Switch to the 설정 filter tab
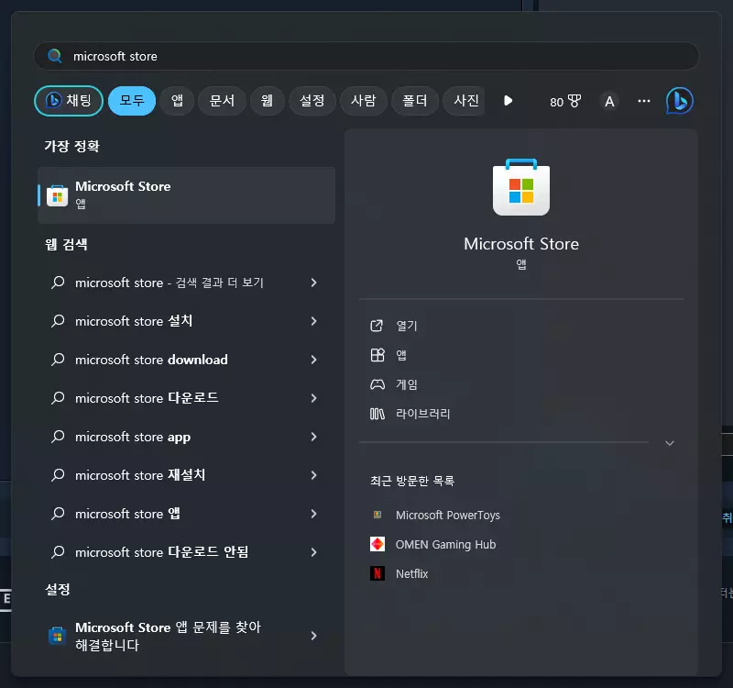The height and width of the screenshot is (688, 733). pos(312,101)
